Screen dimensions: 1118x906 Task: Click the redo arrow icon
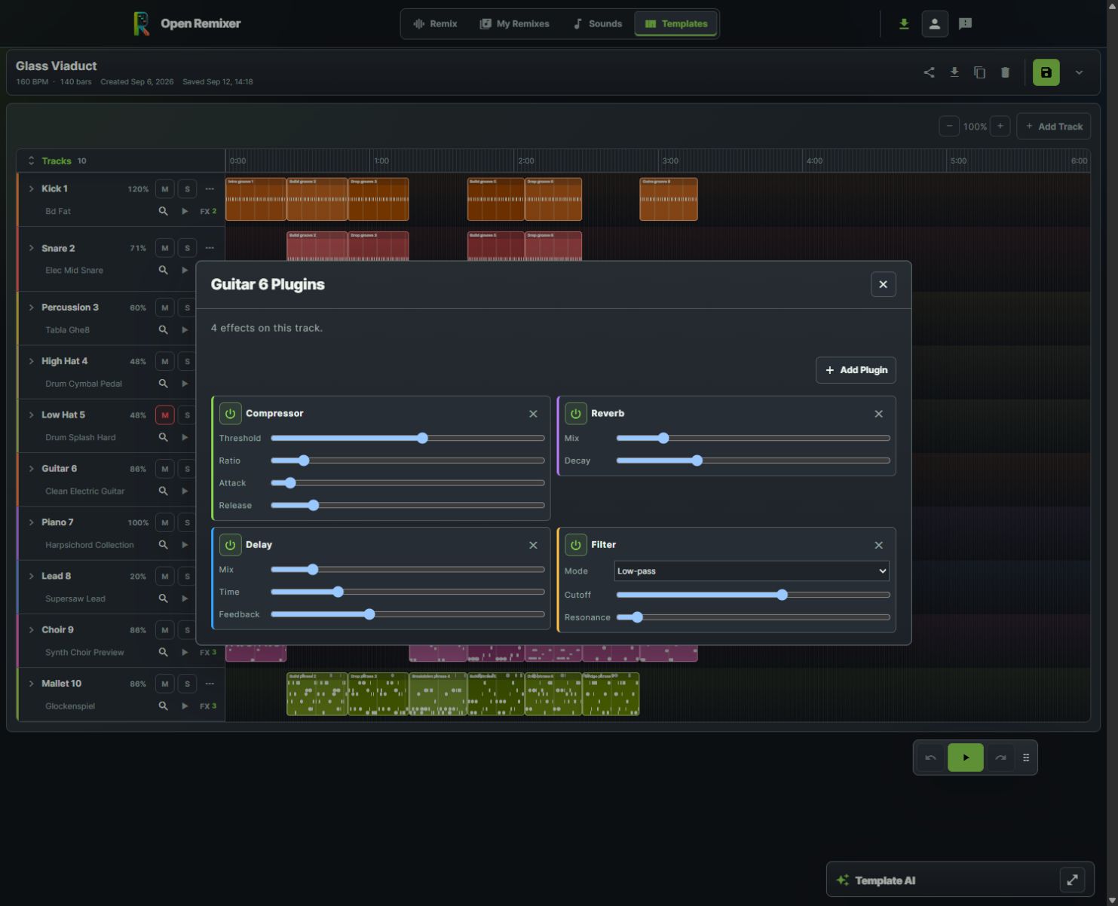(x=1000, y=758)
